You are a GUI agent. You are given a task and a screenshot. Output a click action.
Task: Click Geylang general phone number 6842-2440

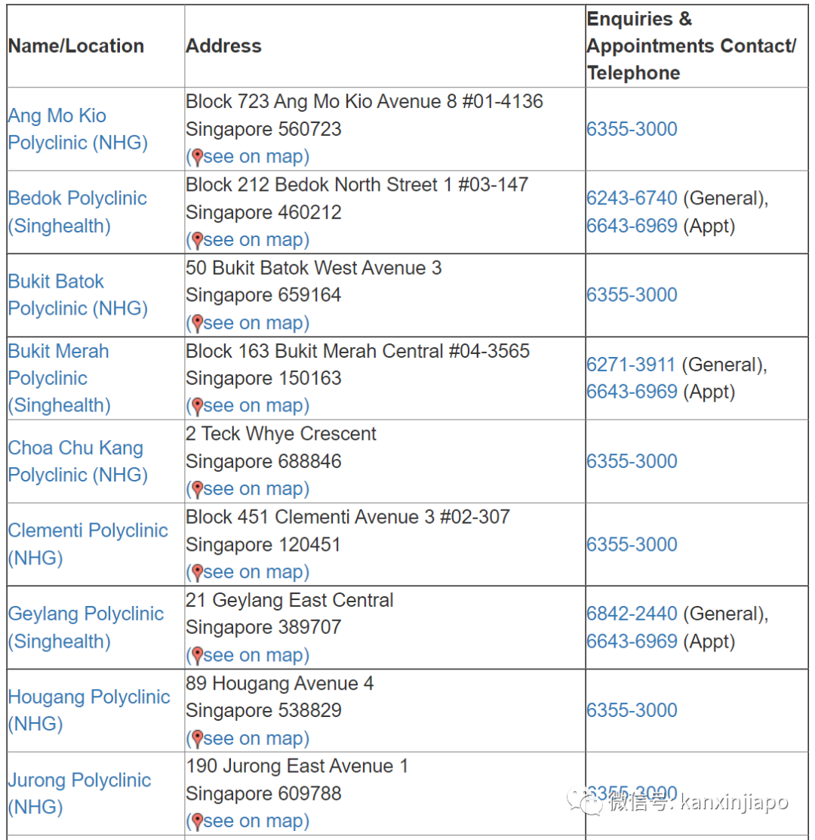coord(632,614)
